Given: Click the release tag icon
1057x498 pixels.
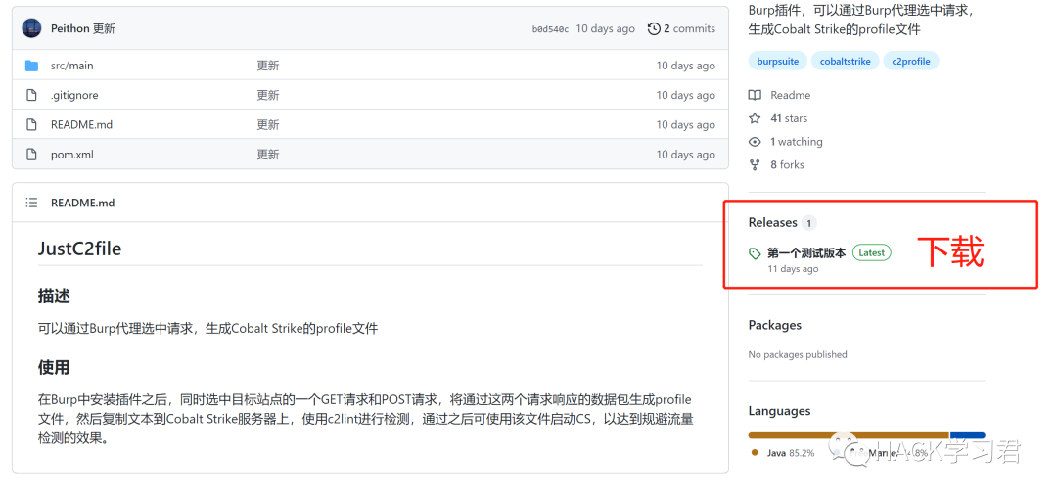Looking at the screenshot, I should click(x=755, y=253).
